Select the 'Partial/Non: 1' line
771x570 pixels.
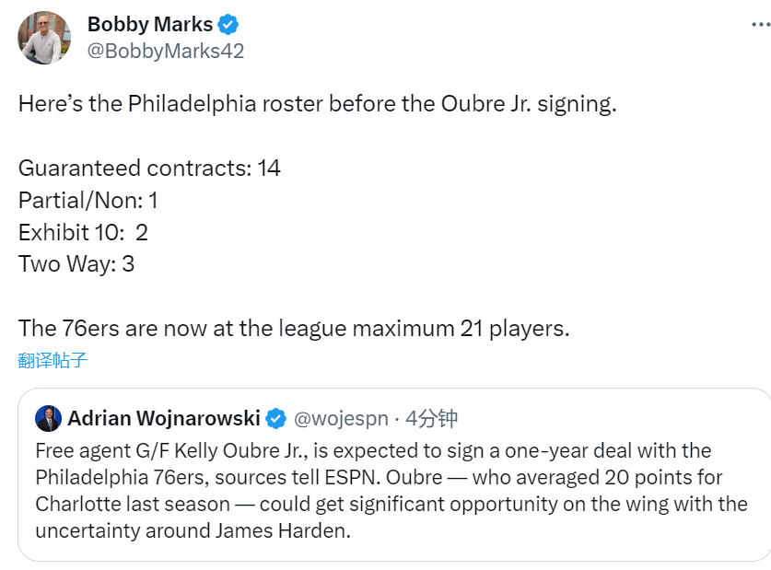(x=88, y=200)
